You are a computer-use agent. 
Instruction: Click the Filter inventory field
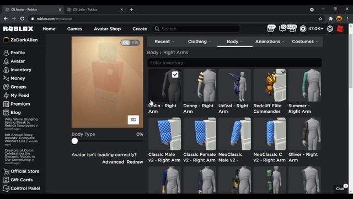point(234,62)
